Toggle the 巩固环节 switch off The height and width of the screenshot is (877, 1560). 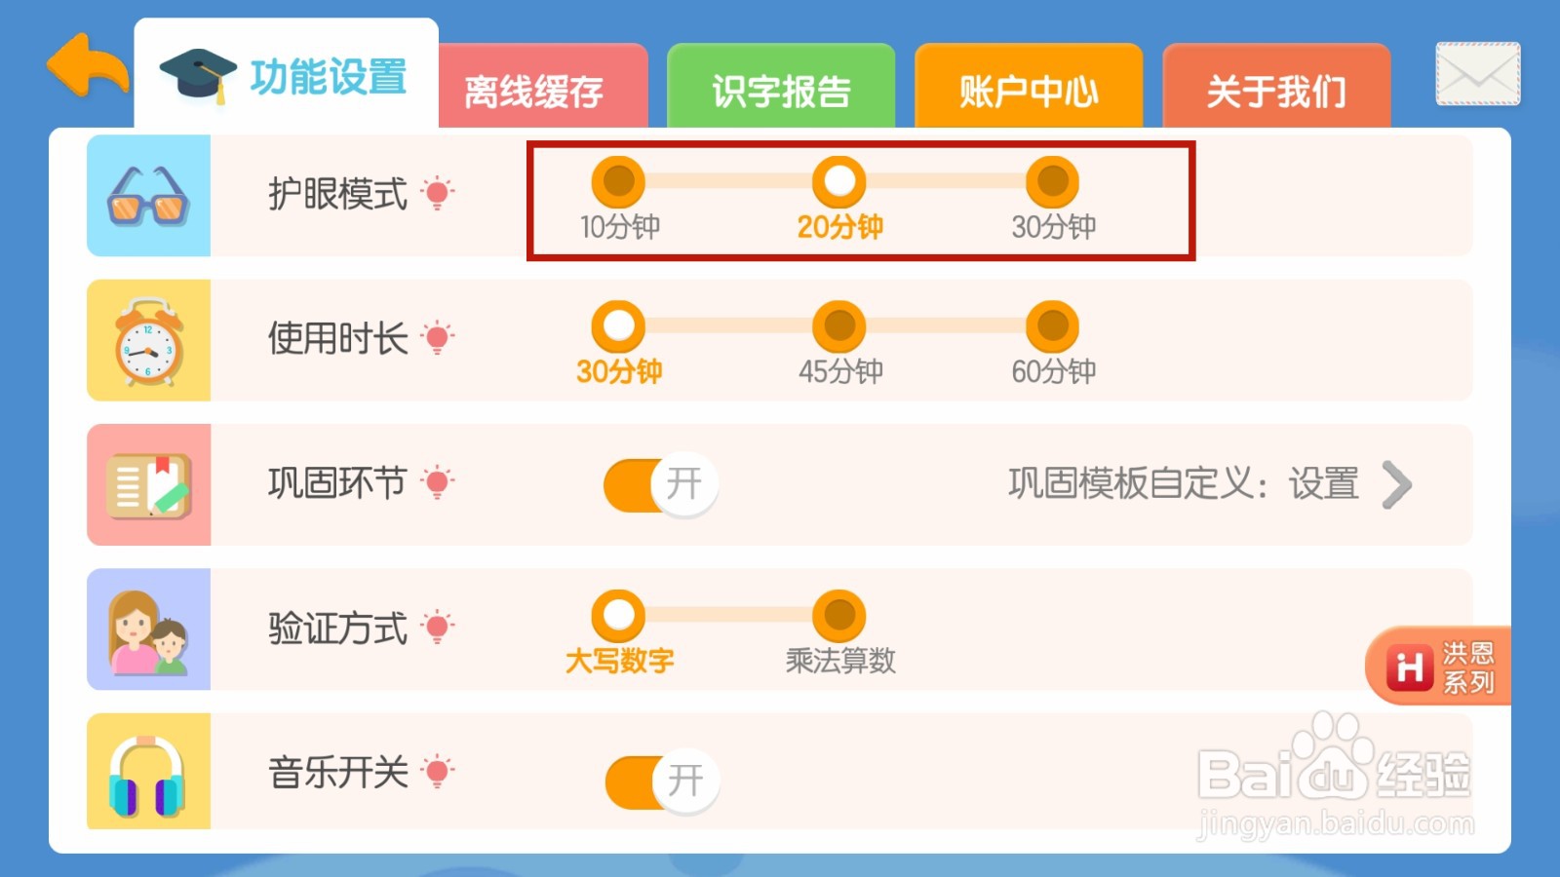(x=660, y=484)
